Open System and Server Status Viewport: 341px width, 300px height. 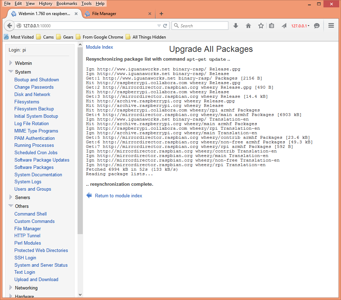click(41, 265)
